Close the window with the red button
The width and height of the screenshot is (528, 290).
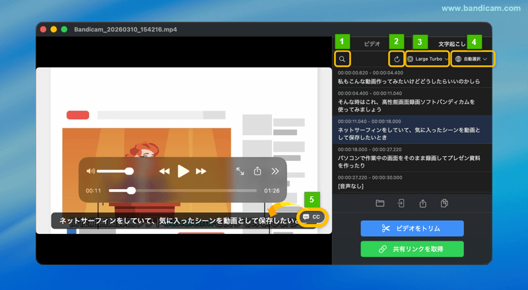tap(43, 29)
